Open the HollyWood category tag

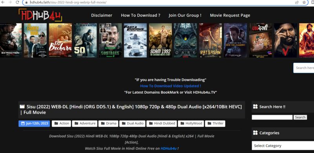[x=191, y=123]
